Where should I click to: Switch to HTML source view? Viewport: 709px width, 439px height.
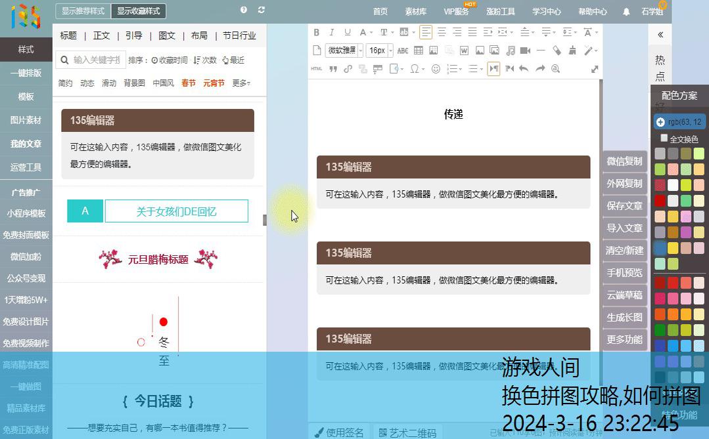point(317,69)
